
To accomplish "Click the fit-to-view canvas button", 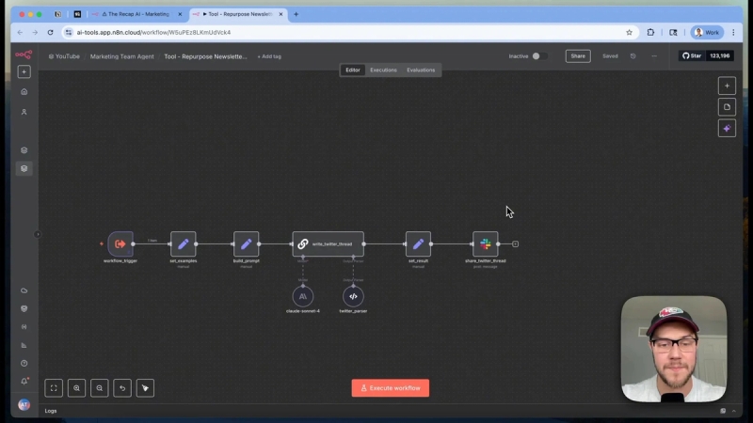I will pyautogui.click(x=54, y=388).
